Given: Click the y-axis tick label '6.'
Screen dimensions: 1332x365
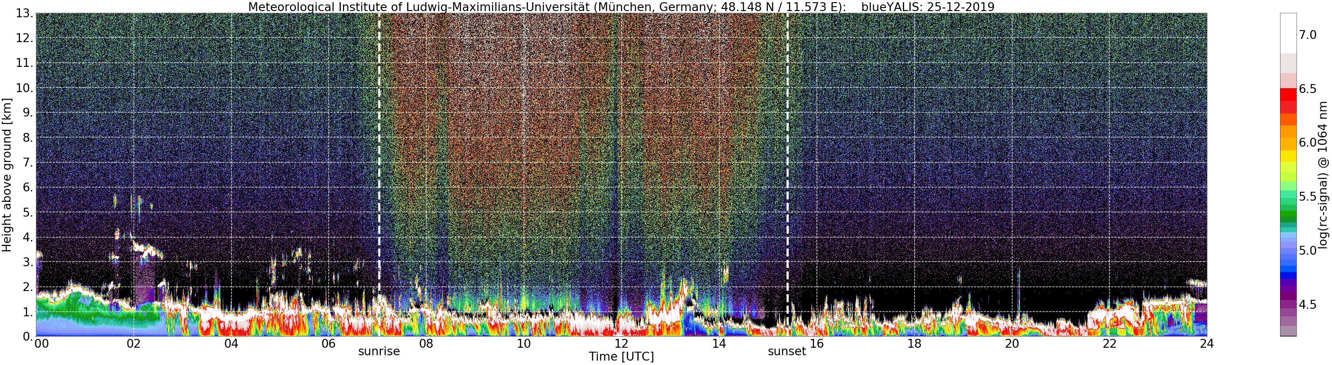Looking at the screenshot, I should coord(28,187).
